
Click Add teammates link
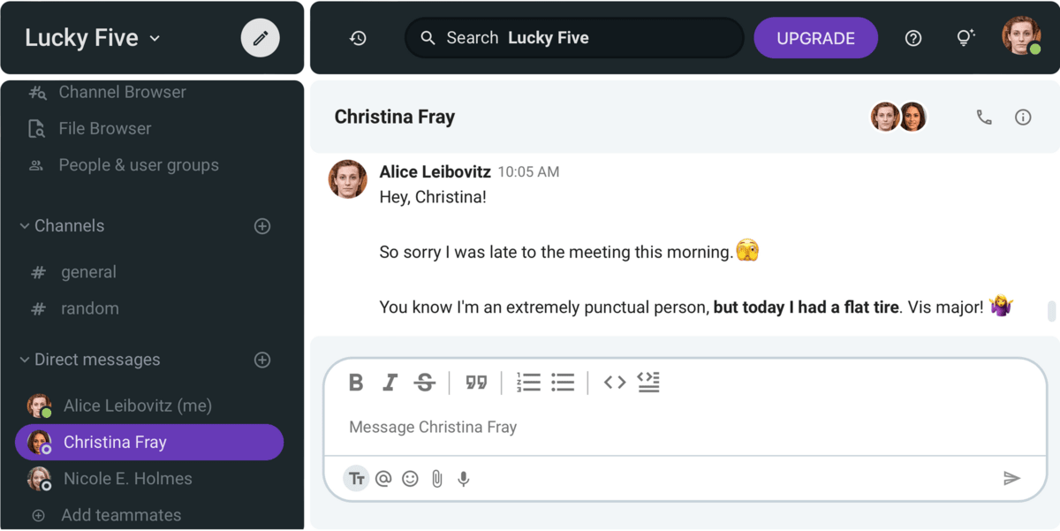click(x=120, y=515)
